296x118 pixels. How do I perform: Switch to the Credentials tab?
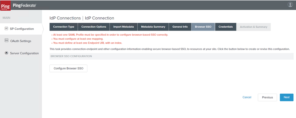[225, 27]
